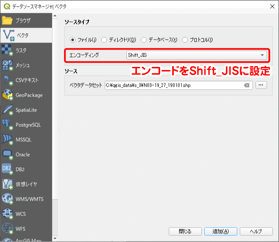Switch to the SpatiaLite tab label

pyautogui.click(x=26, y=110)
